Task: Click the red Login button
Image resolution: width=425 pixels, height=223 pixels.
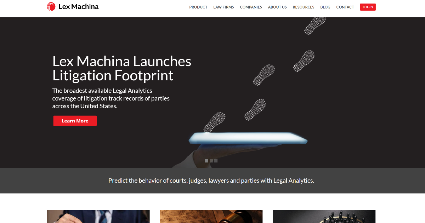Action: 368,7
